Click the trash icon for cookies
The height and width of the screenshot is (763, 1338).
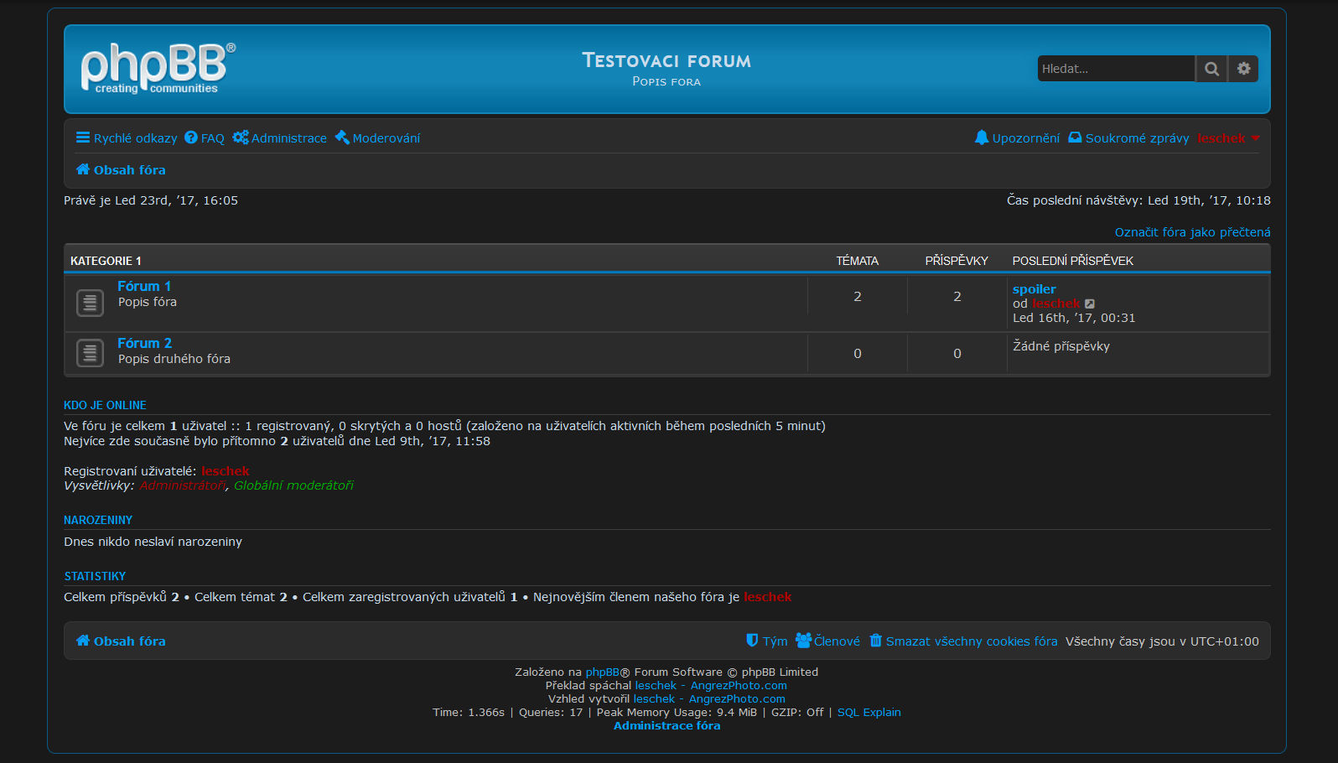tap(875, 641)
